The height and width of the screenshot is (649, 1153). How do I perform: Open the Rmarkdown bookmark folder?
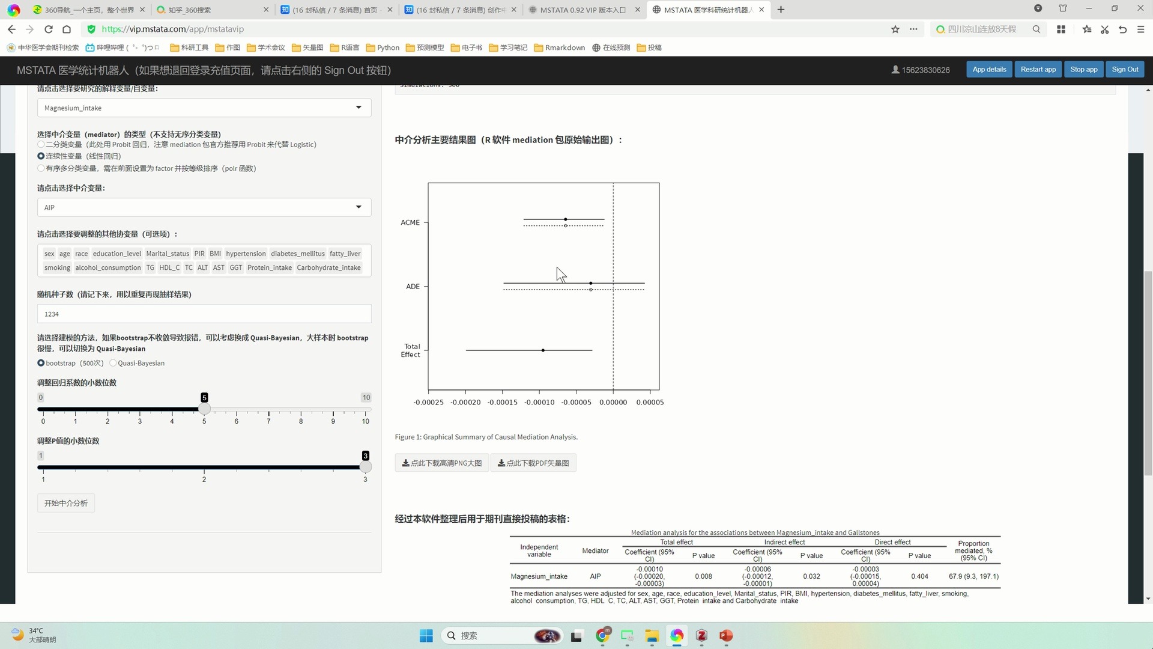[x=559, y=47]
